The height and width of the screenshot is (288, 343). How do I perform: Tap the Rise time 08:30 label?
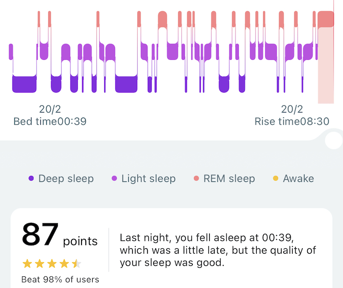pos(292,122)
